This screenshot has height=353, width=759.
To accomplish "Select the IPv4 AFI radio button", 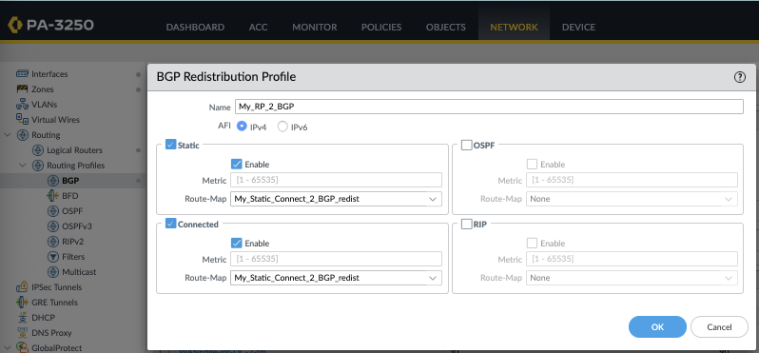I will tap(242, 127).
